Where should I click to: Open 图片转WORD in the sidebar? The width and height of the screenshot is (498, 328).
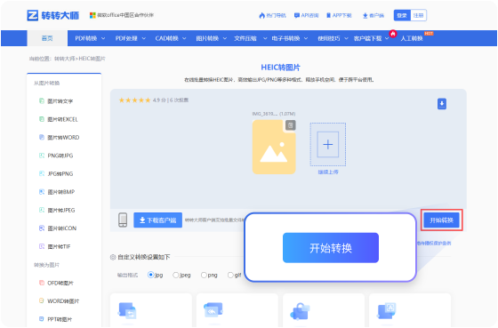click(59, 138)
